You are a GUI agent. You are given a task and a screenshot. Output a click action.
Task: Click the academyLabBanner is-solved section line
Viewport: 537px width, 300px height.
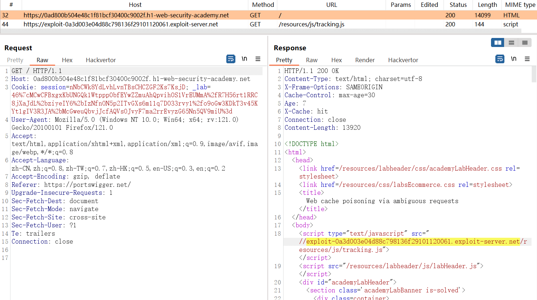click(386, 290)
